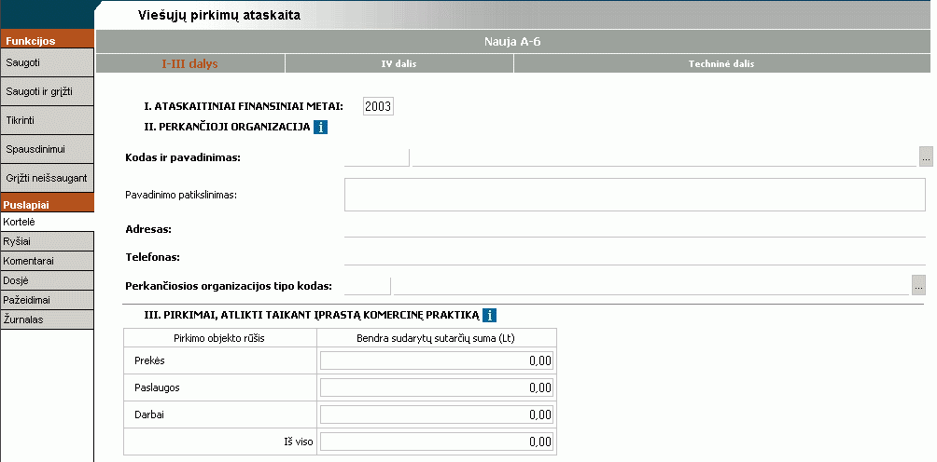This screenshot has height=462, width=937.
Task: Click the organization code input field
Action: (376, 157)
